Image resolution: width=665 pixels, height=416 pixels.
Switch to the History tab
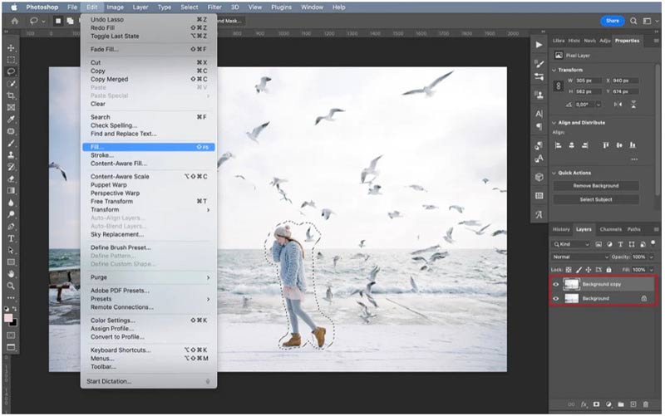(x=561, y=229)
